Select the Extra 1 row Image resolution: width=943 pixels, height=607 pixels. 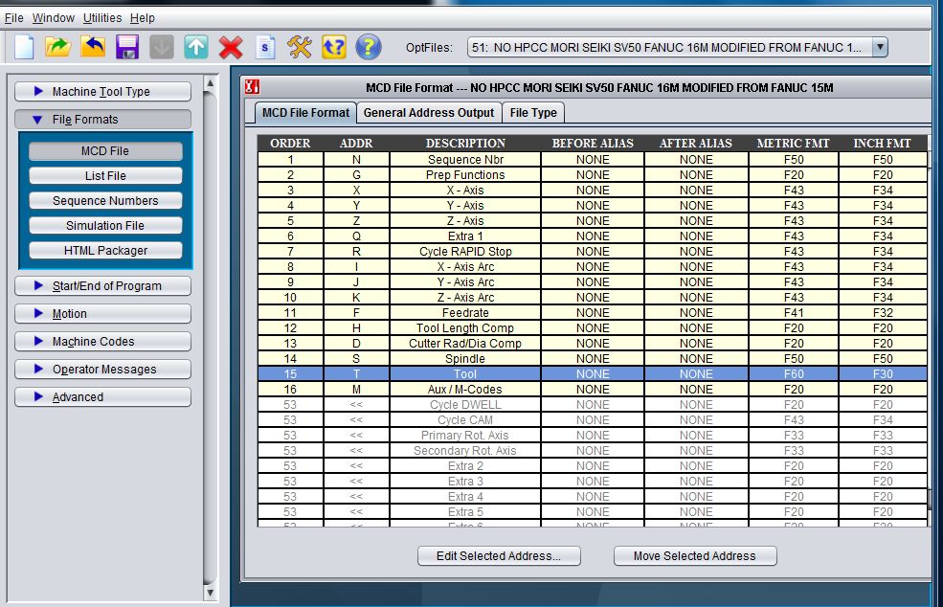593,236
